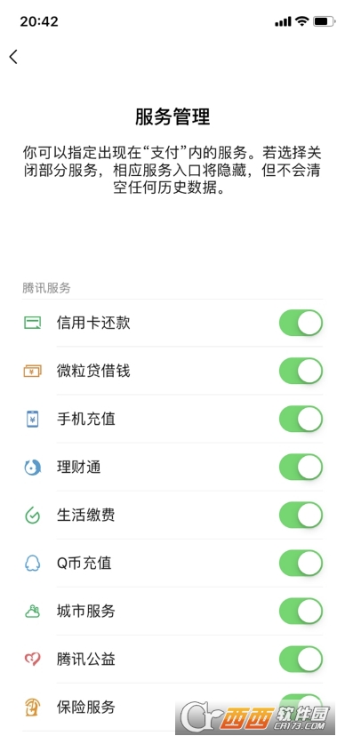
Task: Select the 保险服务 label
Action: coord(86,707)
